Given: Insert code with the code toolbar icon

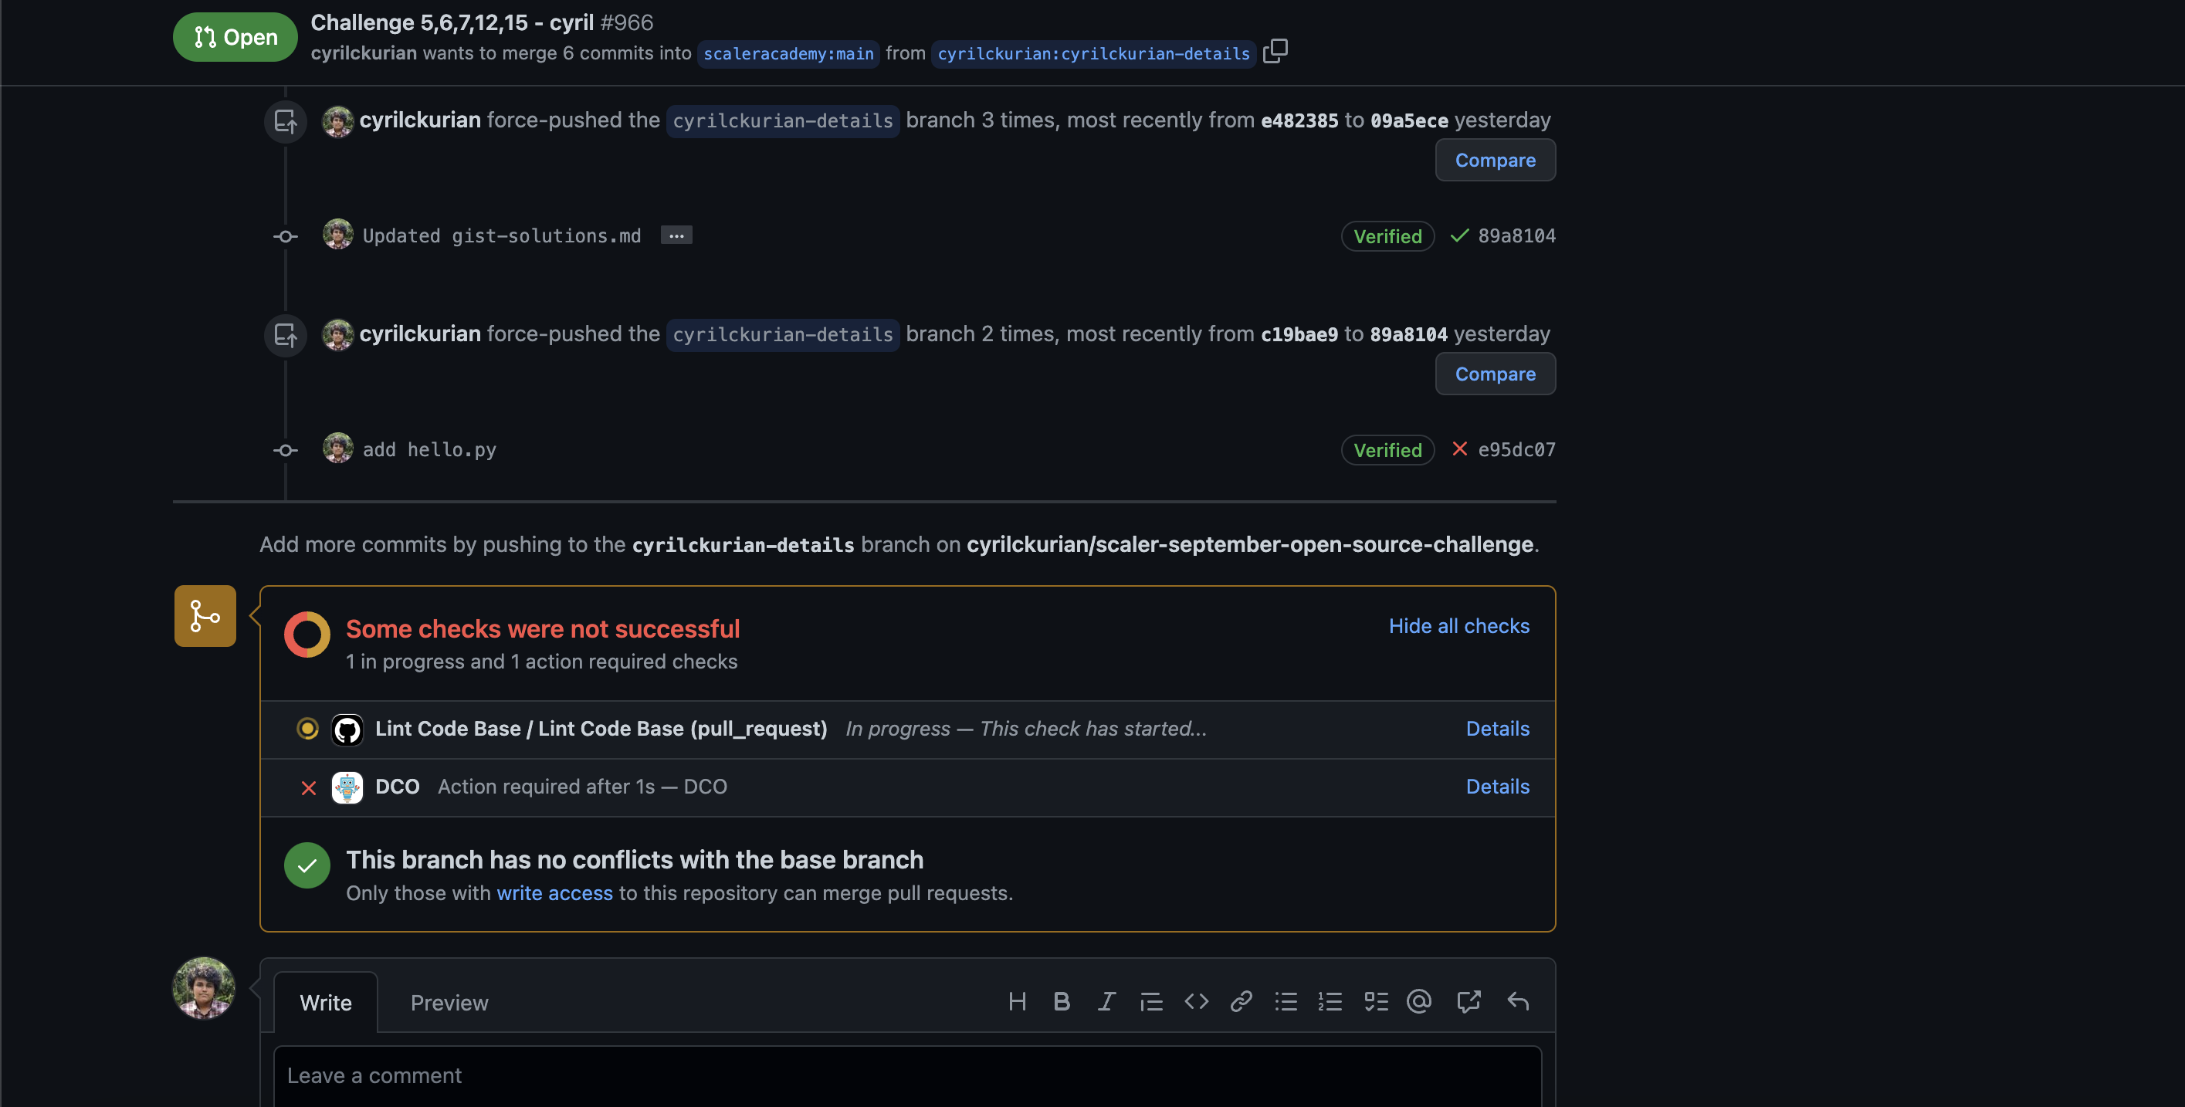Looking at the screenshot, I should (1197, 1001).
